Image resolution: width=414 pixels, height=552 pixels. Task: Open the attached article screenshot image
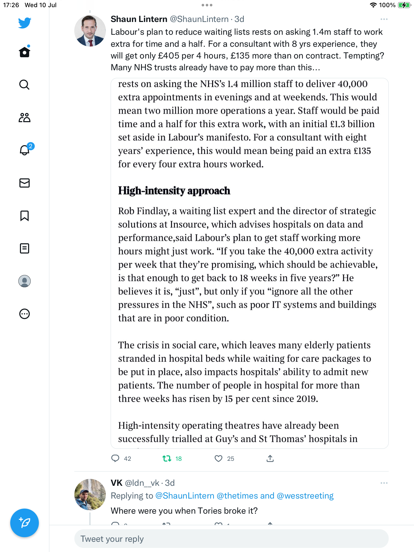pos(249,263)
